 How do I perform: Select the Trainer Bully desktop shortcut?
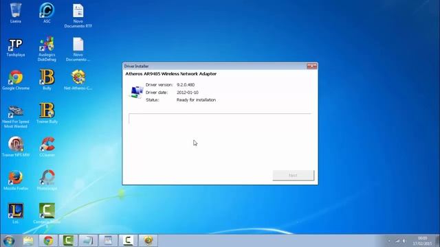(x=47, y=113)
